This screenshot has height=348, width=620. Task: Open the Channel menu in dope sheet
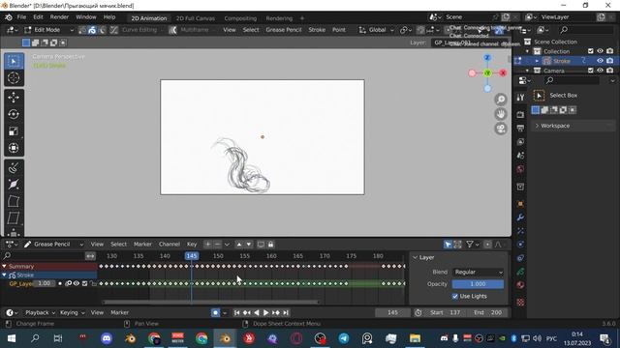pyautogui.click(x=170, y=245)
